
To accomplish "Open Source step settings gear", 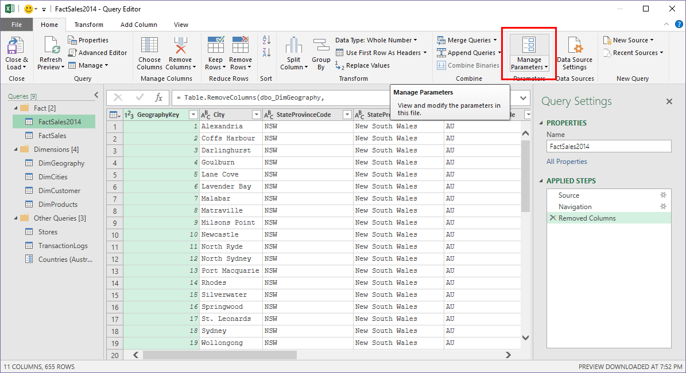I will [x=663, y=195].
